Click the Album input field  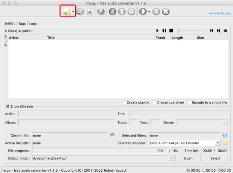67,122
